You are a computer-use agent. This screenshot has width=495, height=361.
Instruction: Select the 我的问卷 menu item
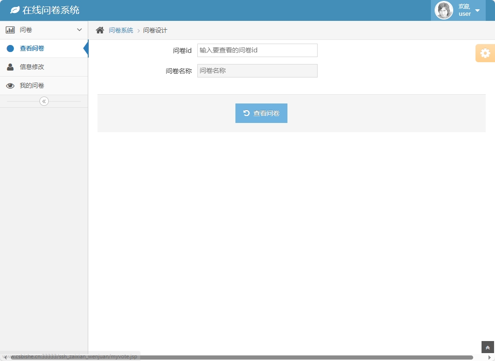point(32,85)
